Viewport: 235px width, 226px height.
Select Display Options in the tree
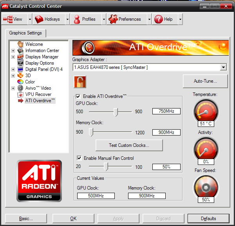40,63
